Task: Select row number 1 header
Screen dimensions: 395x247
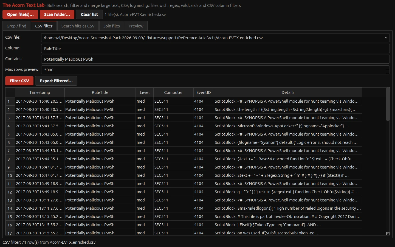Action: 10,101
